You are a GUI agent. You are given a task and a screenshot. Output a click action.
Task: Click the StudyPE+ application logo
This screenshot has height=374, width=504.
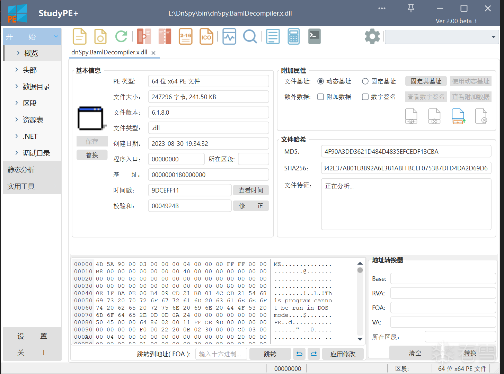18,14
